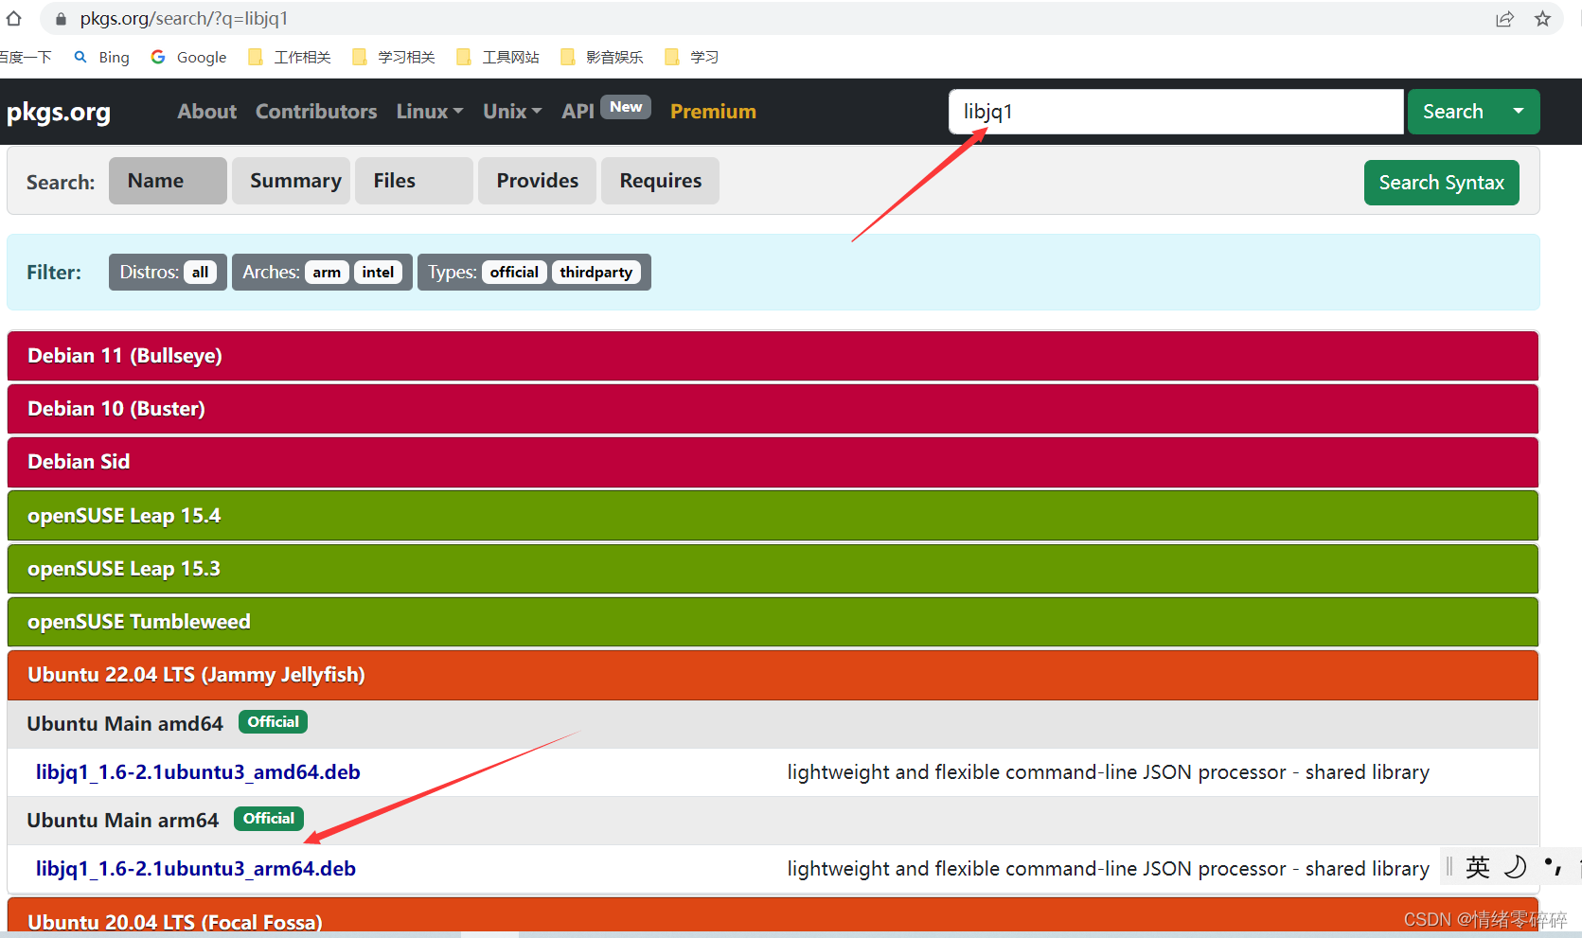Switch to the Provides search tab

point(536,180)
